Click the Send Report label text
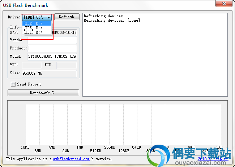The image size is (235, 167). [x=29, y=84]
